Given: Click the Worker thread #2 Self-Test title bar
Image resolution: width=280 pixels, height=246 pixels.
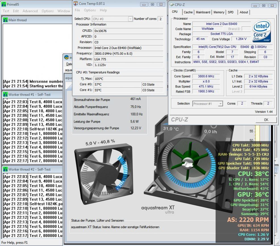Looking at the screenshot, I should (x=32, y=169).
